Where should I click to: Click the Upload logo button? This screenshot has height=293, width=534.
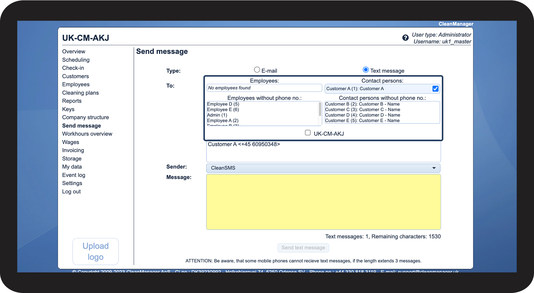95,251
